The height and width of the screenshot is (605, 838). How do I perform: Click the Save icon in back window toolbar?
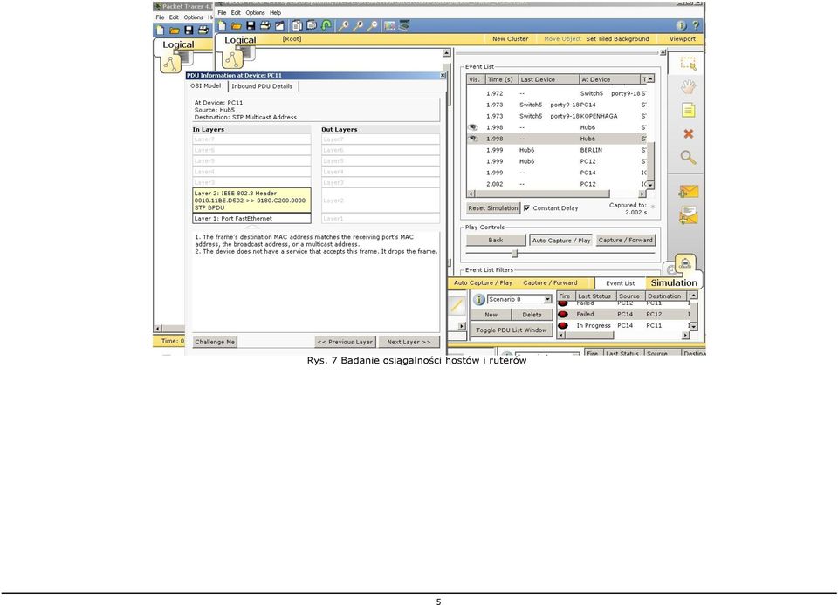tap(189, 30)
